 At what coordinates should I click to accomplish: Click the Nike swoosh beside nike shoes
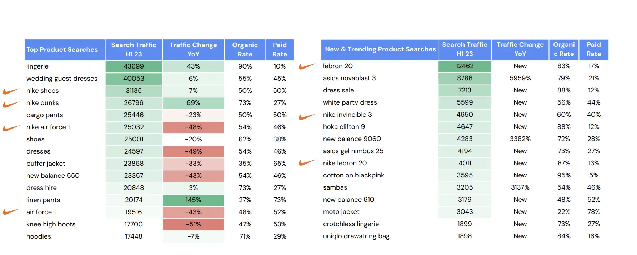tap(11, 91)
